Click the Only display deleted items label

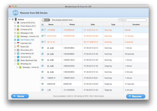[x=62, y=20]
